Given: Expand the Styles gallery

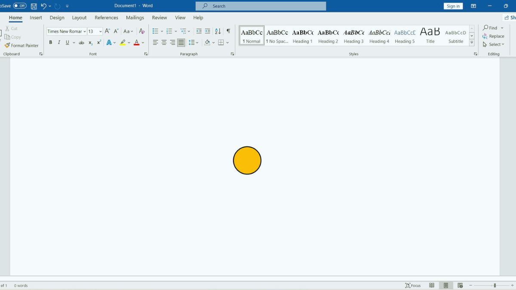Looking at the screenshot, I should [x=472, y=43].
